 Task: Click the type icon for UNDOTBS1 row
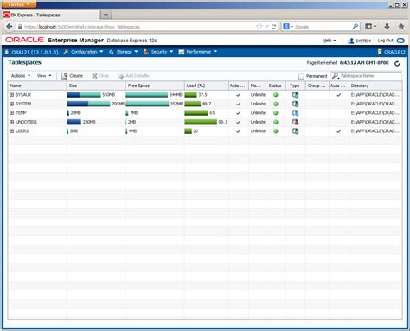coord(295,122)
